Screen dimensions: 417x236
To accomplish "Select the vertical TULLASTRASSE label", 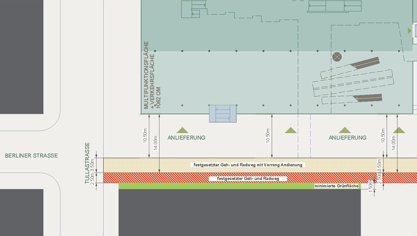I will tap(87, 163).
